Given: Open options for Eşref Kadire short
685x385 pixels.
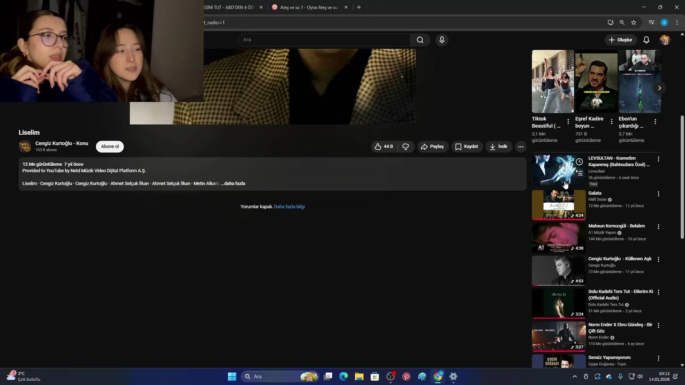Looking at the screenshot, I should tap(612, 122).
